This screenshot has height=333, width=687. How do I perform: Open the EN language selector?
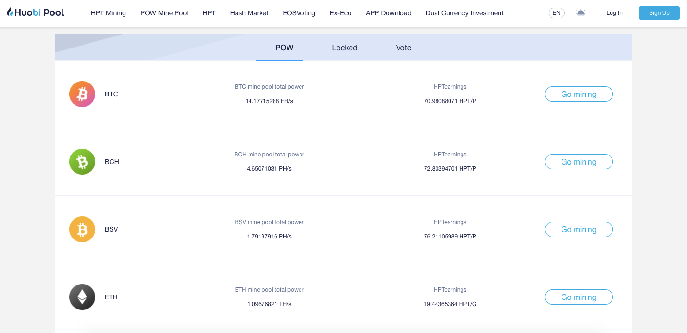point(557,13)
